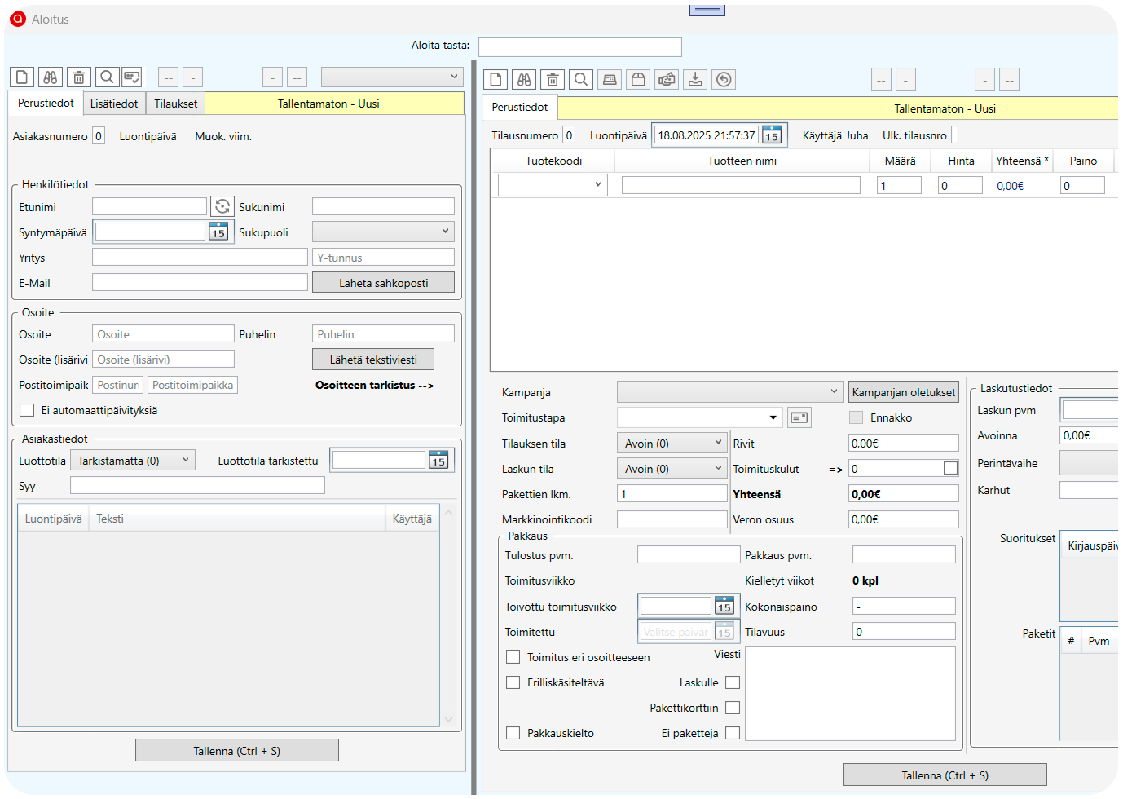Image resolution: width=1123 pixels, height=799 pixels.
Task: Click the trash icon in the order toolbar
Action: [553, 80]
